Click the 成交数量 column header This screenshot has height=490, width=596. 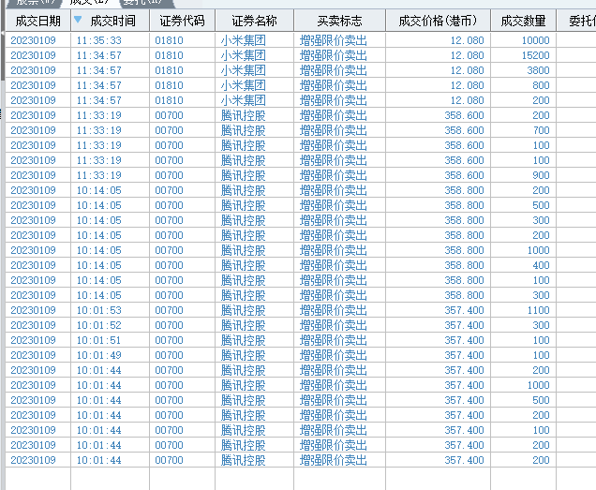tap(523, 21)
